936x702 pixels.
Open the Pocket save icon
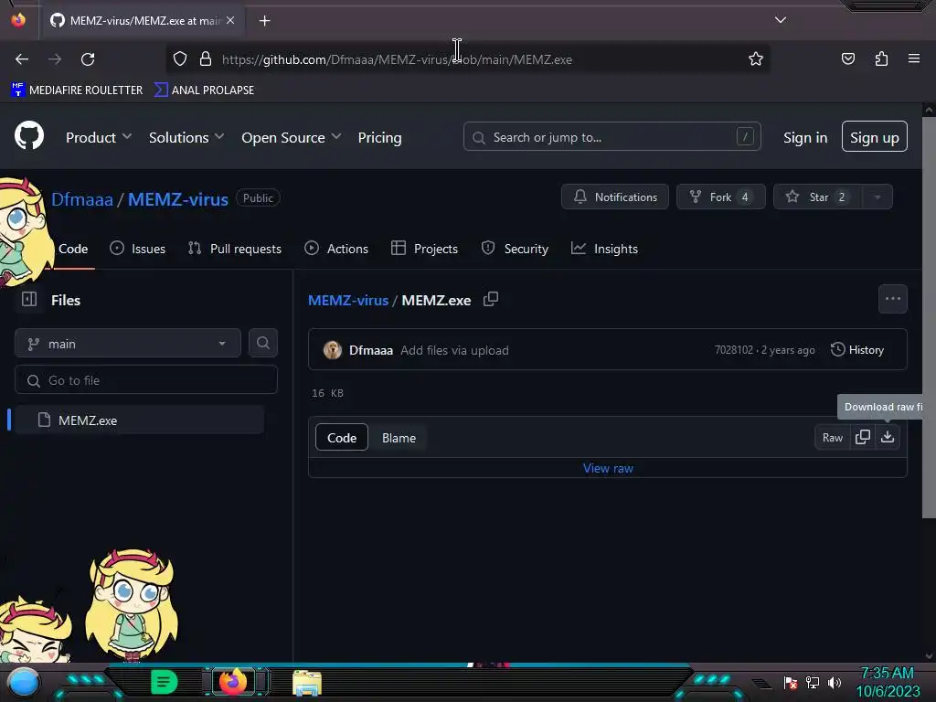[x=847, y=58]
